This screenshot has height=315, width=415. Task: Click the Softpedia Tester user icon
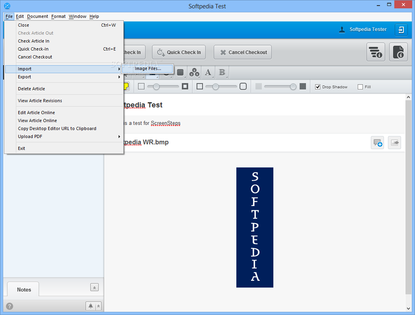pyautogui.click(x=342, y=29)
